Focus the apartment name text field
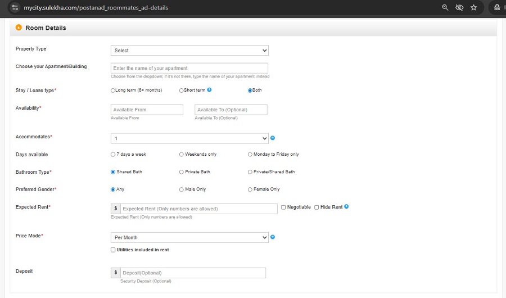The image size is (506, 298). 189,68
